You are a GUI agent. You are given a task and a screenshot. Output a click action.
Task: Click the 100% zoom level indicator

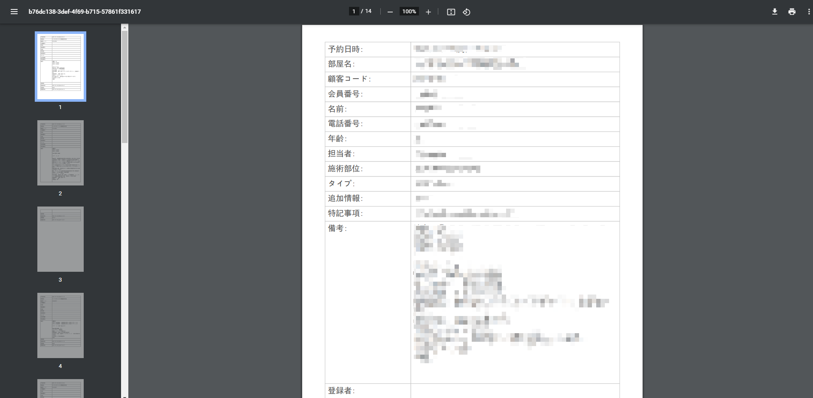coord(409,11)
